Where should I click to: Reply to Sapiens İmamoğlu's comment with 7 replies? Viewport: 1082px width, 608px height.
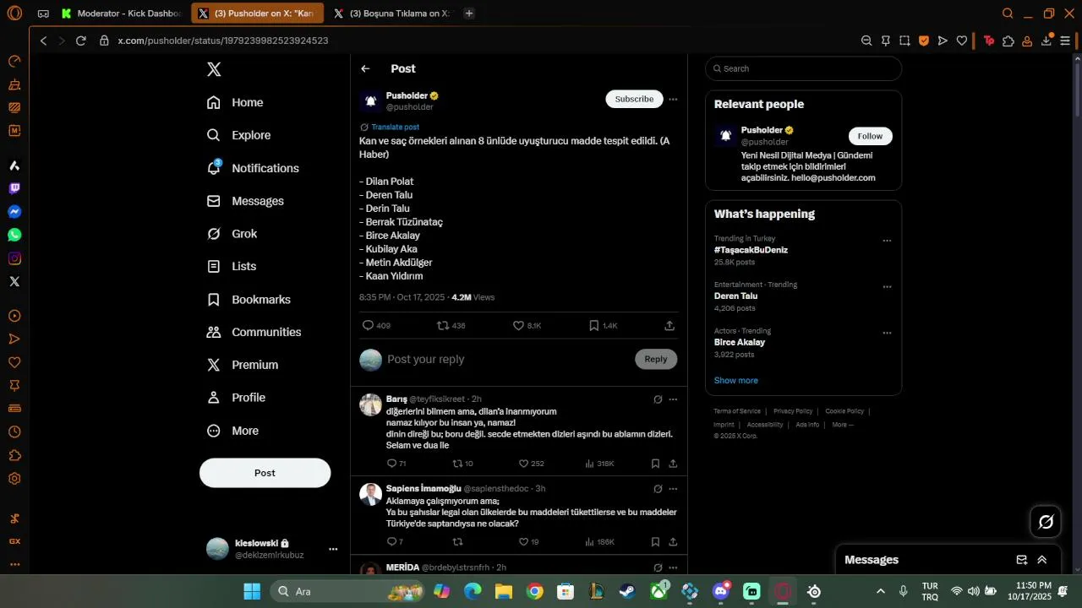(395, 542)
